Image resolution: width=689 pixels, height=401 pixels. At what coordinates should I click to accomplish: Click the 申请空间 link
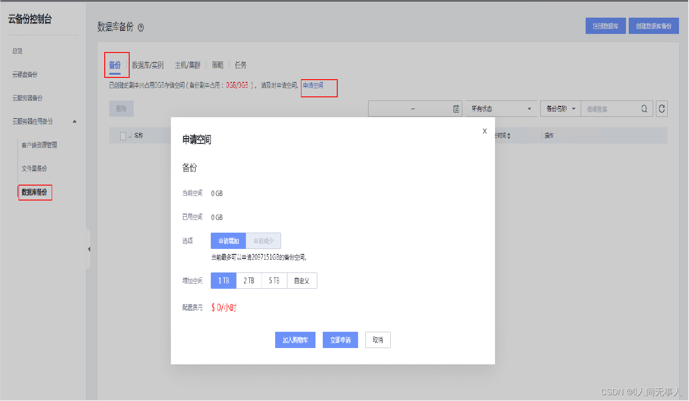(313, 85)
